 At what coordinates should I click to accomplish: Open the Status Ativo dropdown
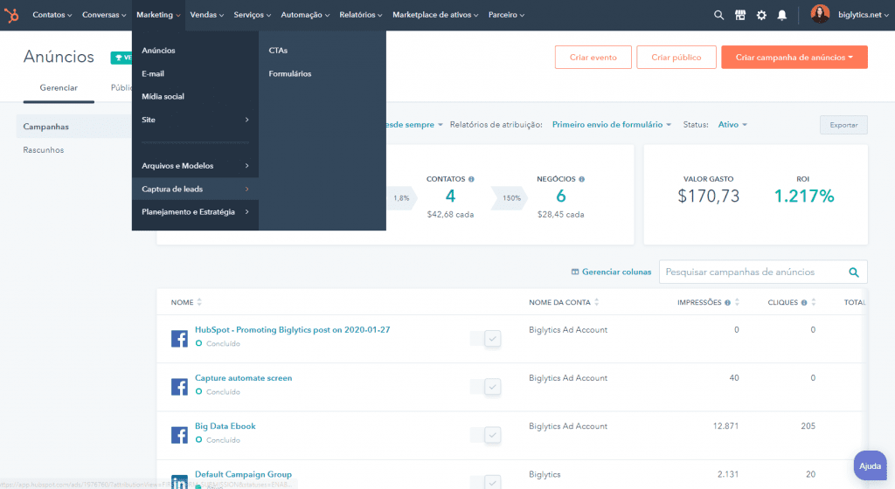pos(732,125)
